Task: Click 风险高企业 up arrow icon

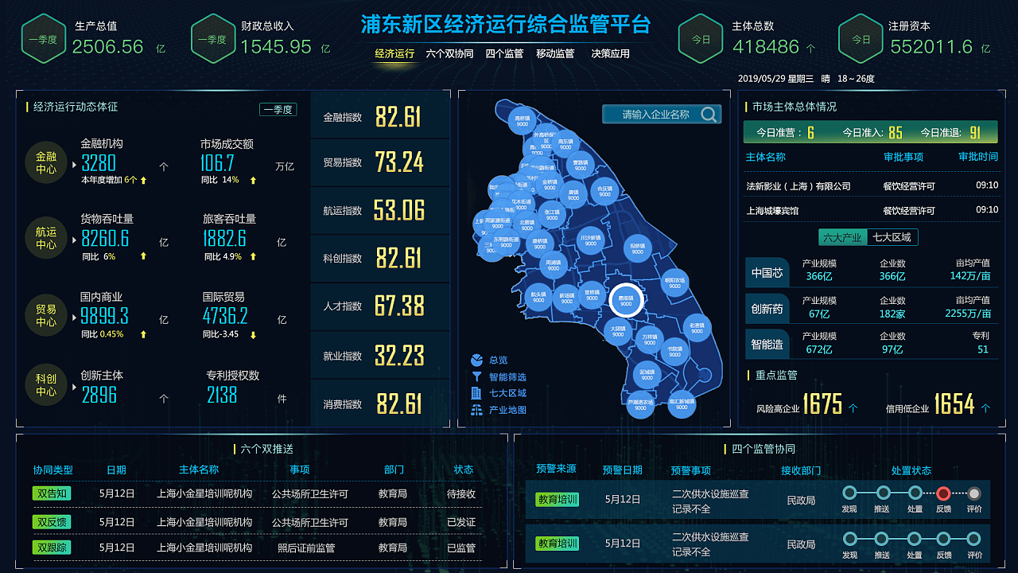Action: tap(853, 408)
